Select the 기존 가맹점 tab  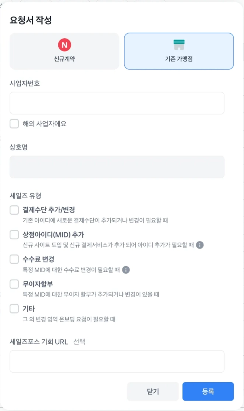179,51
